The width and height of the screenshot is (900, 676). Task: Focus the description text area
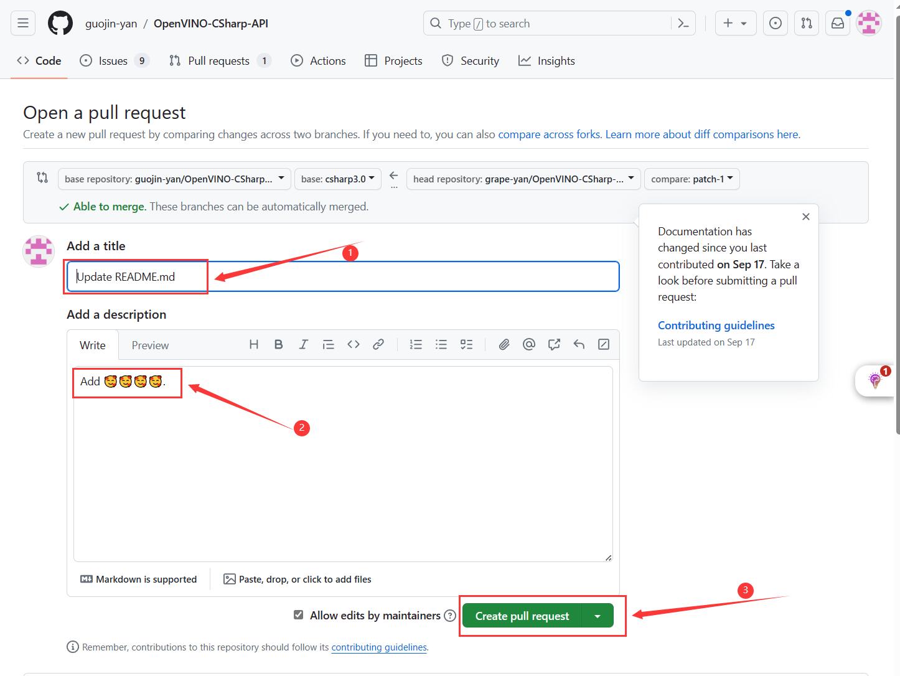pyautogui.click(x=343, y=464)
